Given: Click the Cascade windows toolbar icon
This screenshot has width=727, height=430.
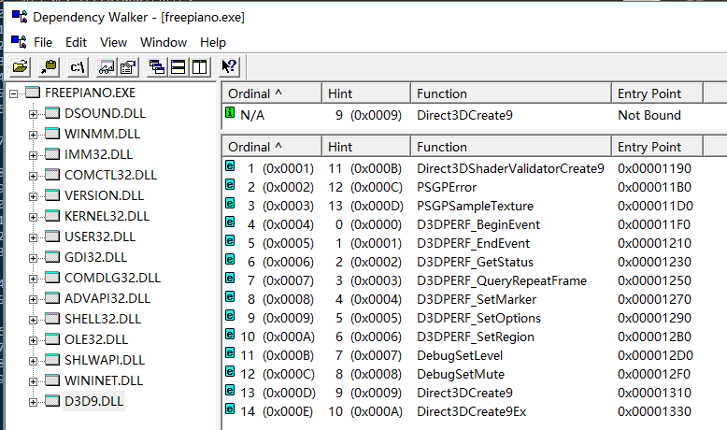Looking at the screenshot, I should coord(157,66).
